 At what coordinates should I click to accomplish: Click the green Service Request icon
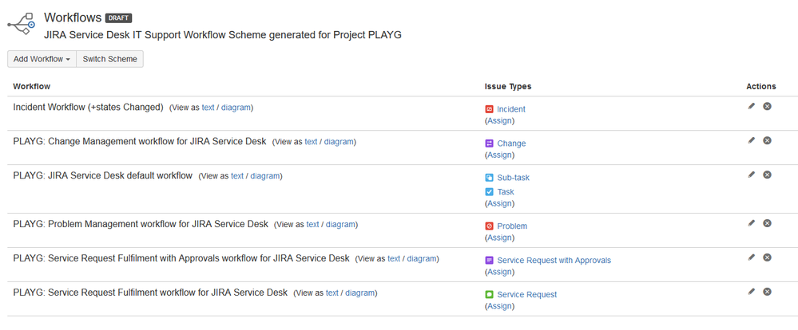pyautogui.click(x=489, y=294)
